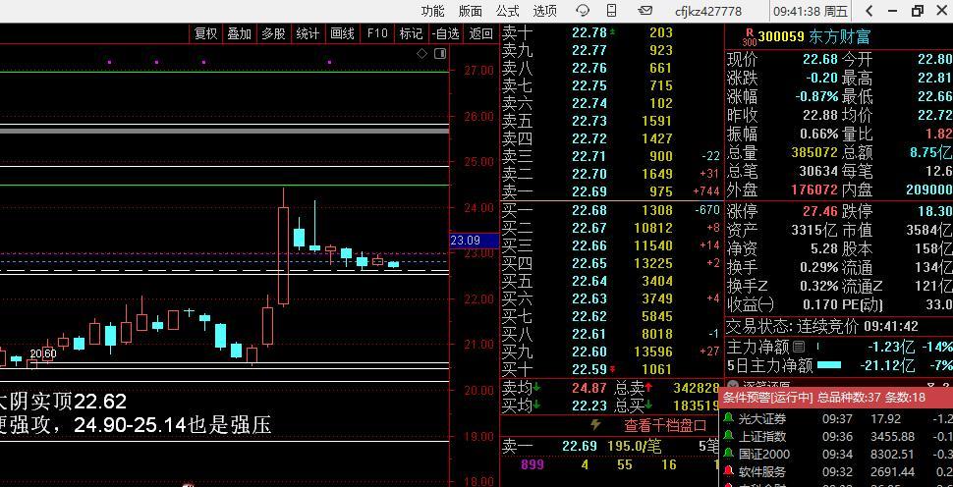Click the back arrow chevron in title bar
Image resolution: width=953 pixels, height=487 pixels.
point(869,11)
